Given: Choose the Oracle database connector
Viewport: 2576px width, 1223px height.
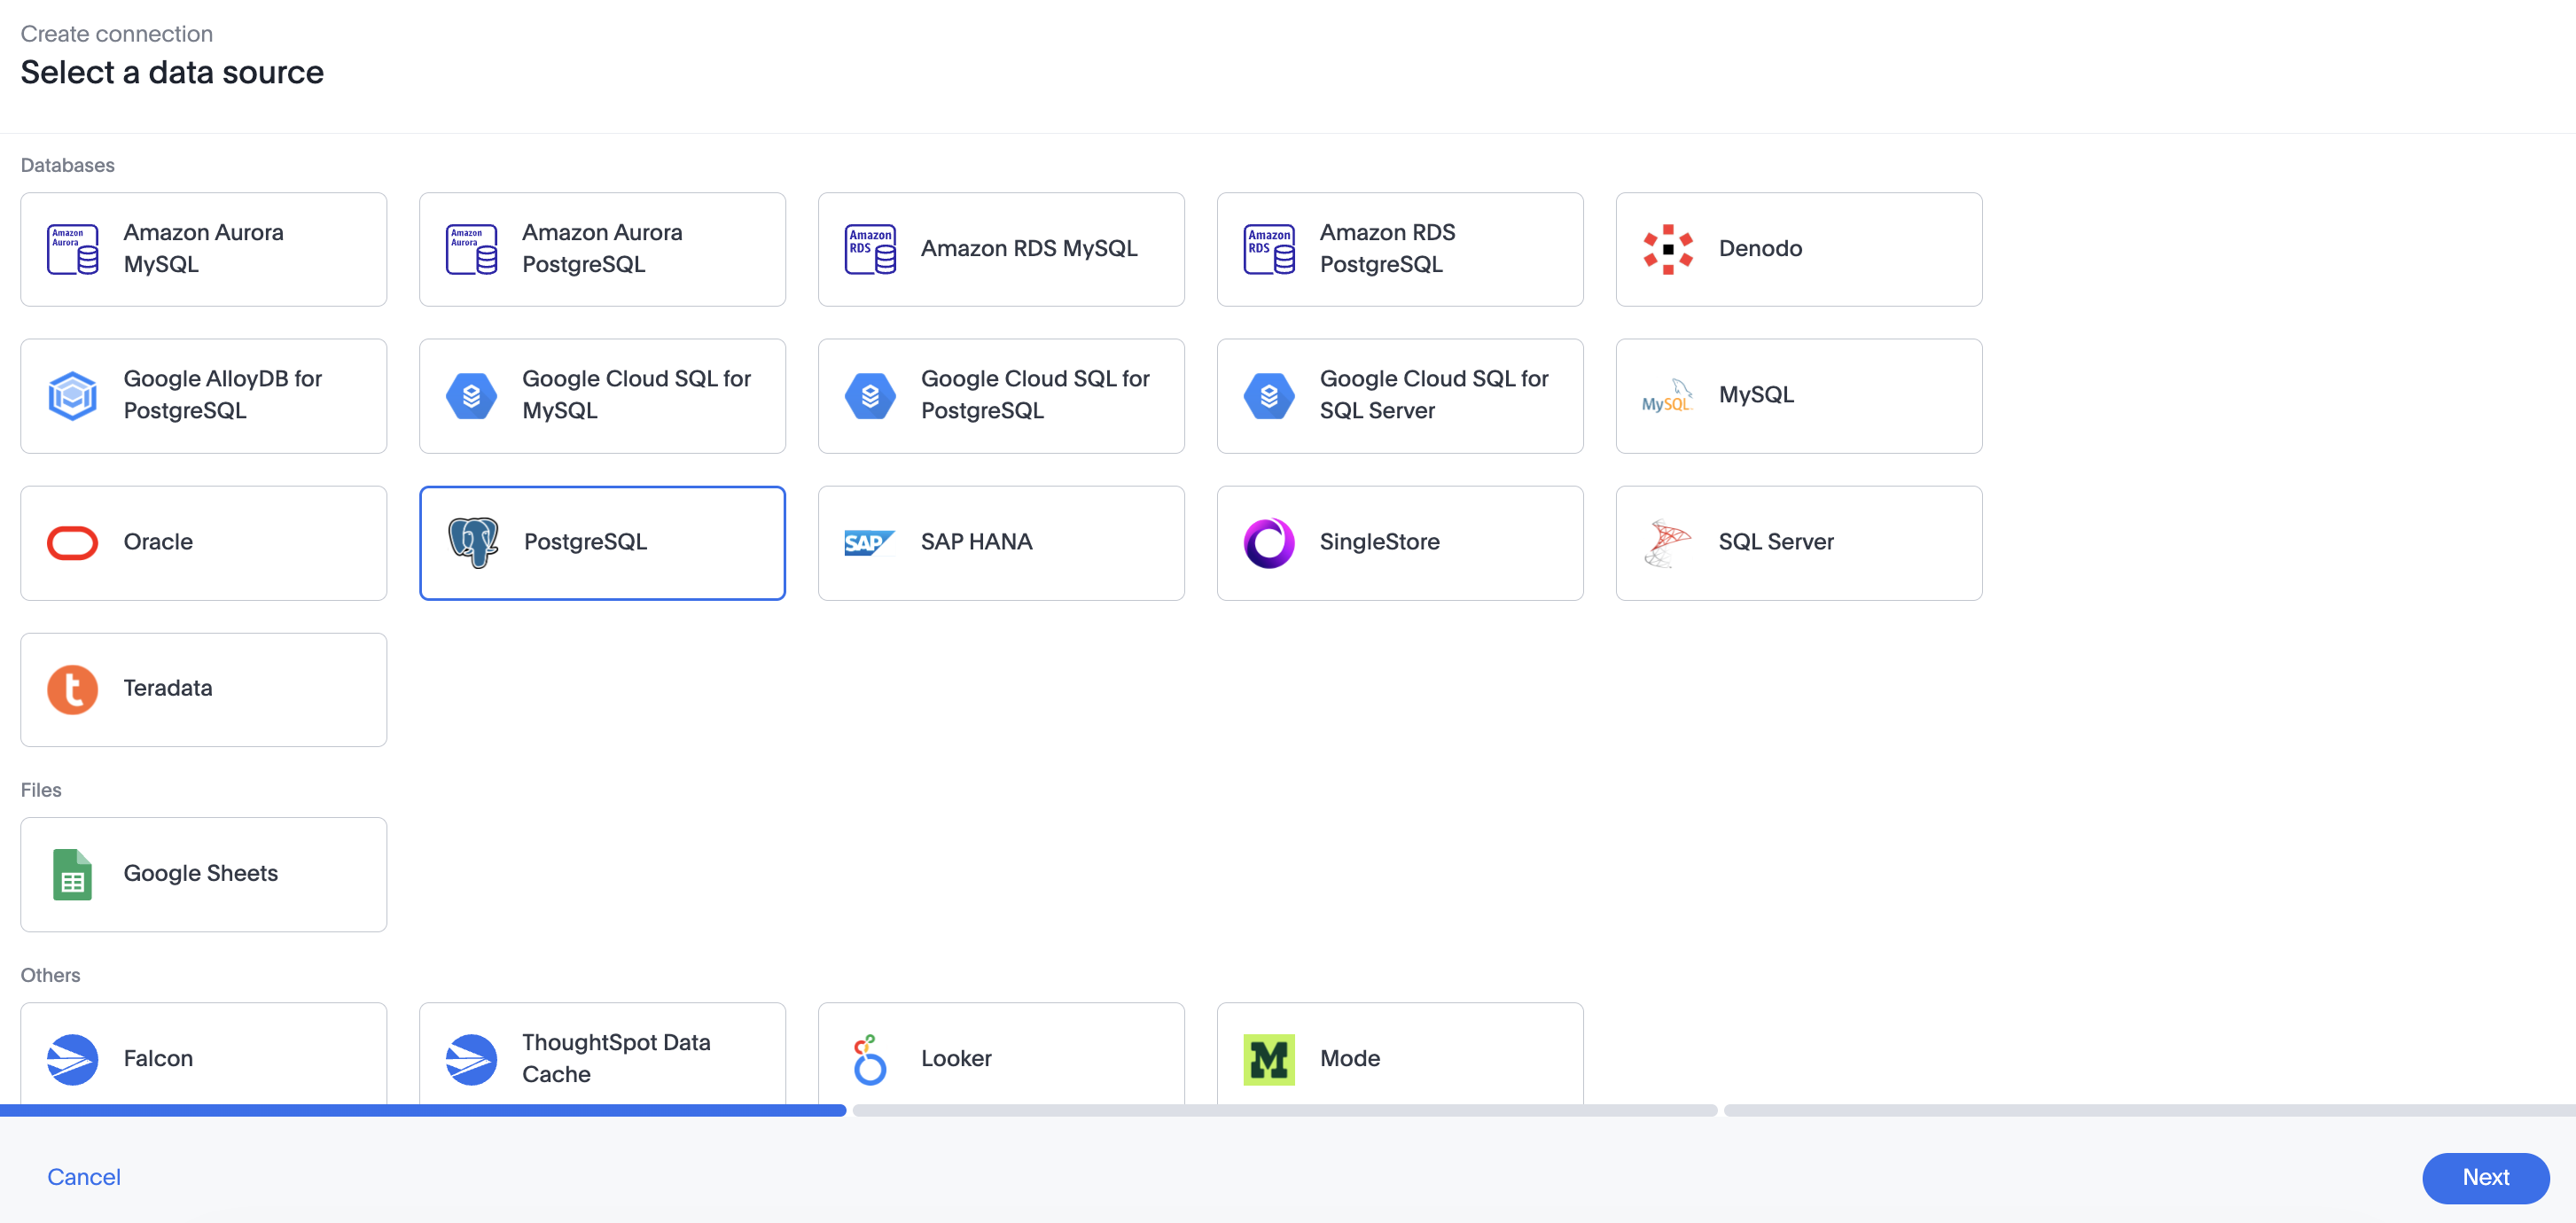Looking at the screenshot, I should [x=203, y=542].
